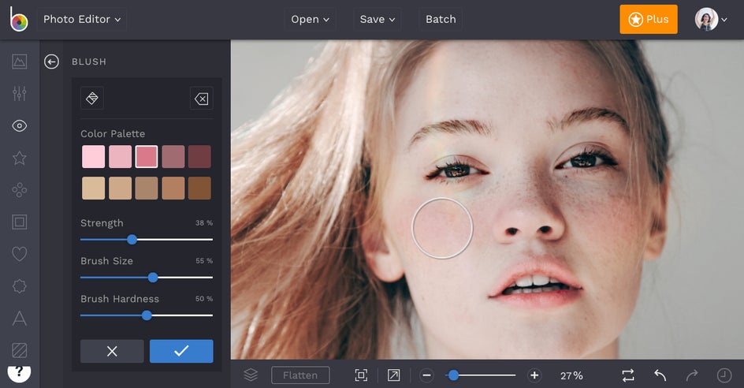Select the paint brush mode icon
This screenshot has height=388, width=744.
[92, 99]
